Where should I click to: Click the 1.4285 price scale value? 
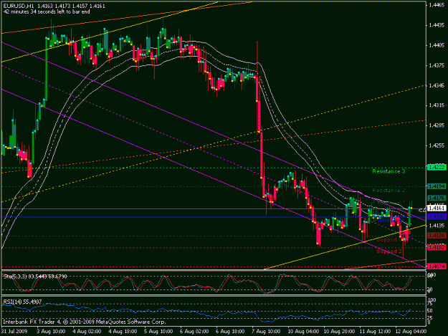(436, 125)
